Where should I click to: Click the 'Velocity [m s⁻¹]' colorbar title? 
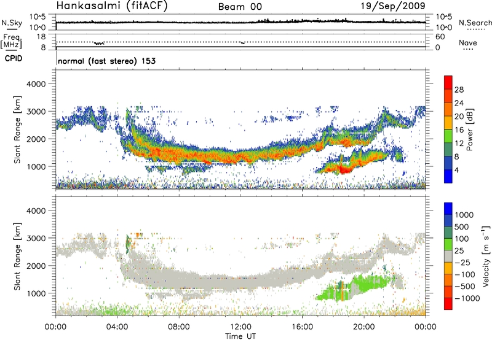click(486, 256)
